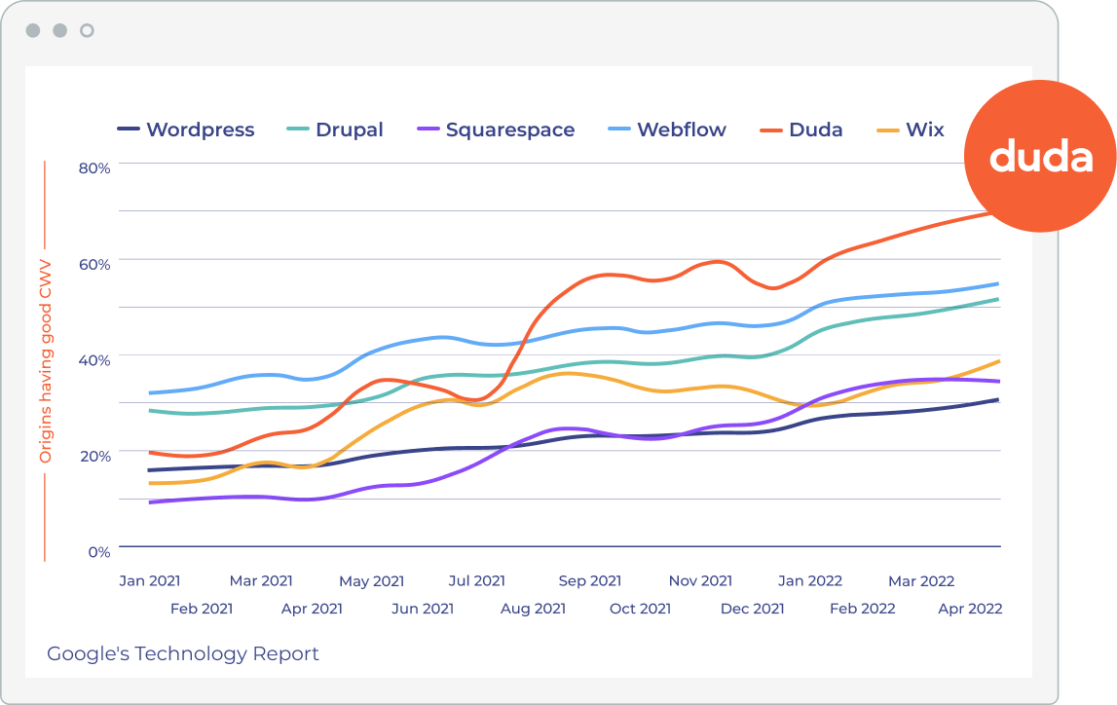Screen dimensions: 1117x705
Task: Click the Oct 2021 axis label
Action: pos(641,609)
